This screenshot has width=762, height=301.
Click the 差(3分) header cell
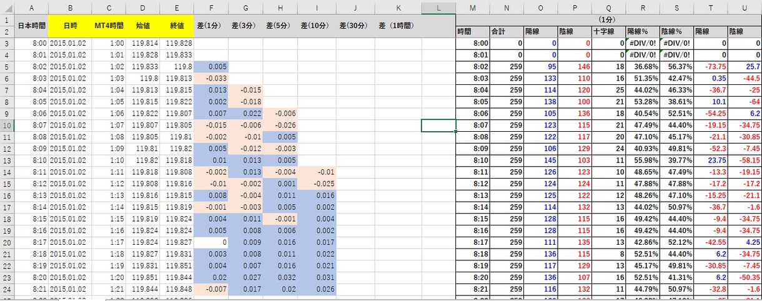click(245, 26)
